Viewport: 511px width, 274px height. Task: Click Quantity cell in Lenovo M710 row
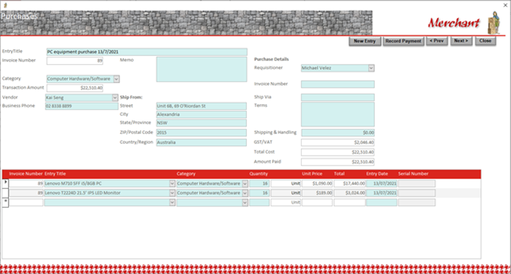[x=259, y=184]
